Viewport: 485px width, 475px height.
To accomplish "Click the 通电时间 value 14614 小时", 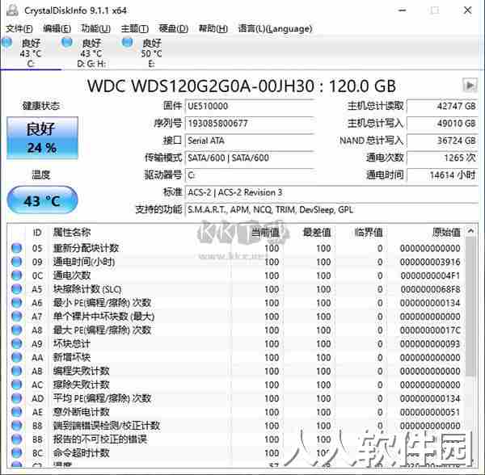I will coord(442,175).
